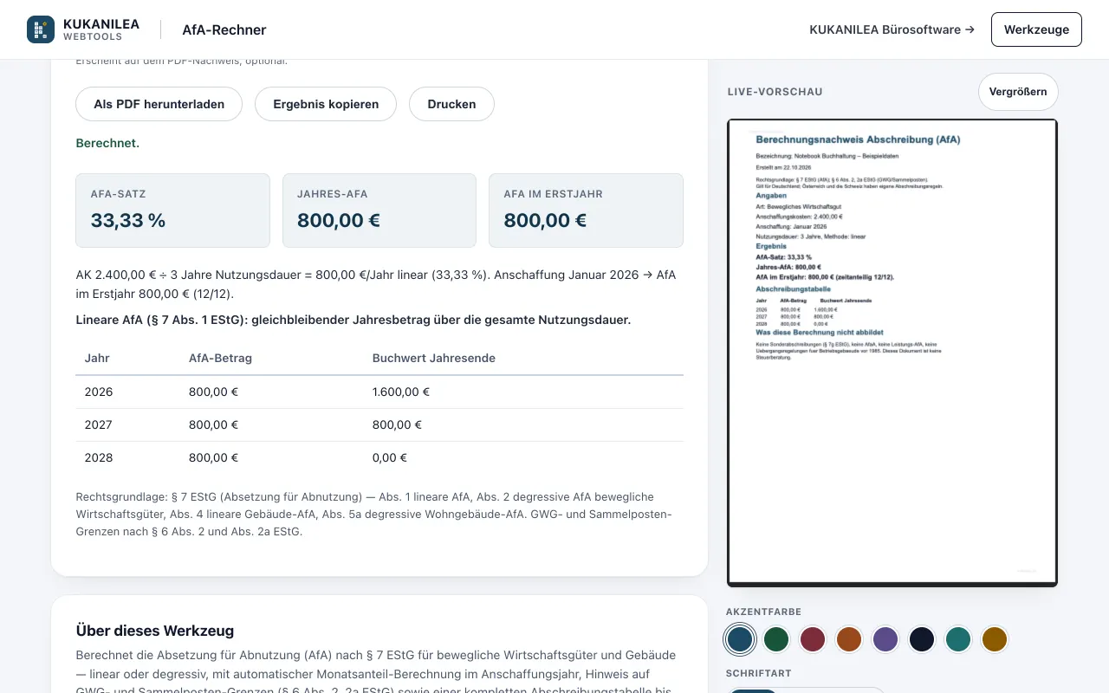Click the 1.600,00 € book value cell

[401, 392]
